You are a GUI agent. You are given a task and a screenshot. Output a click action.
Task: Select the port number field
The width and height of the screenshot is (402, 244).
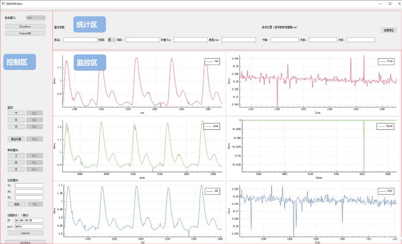coord(29,226)
